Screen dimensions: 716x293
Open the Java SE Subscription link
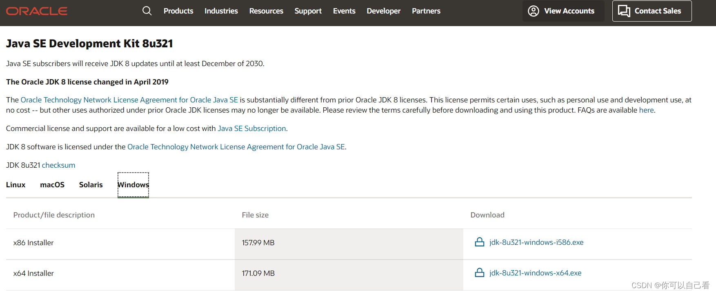252,129
